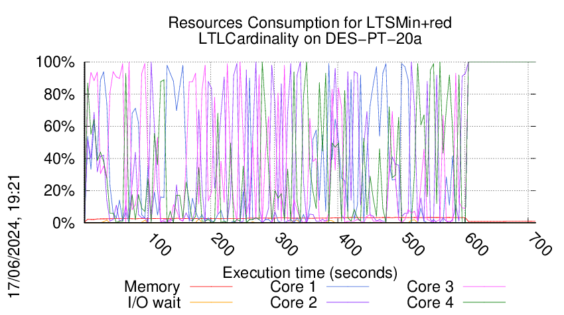Click the I/O wait legend label
This screenshot has height=315, width=564.
[x=154, y=302]
